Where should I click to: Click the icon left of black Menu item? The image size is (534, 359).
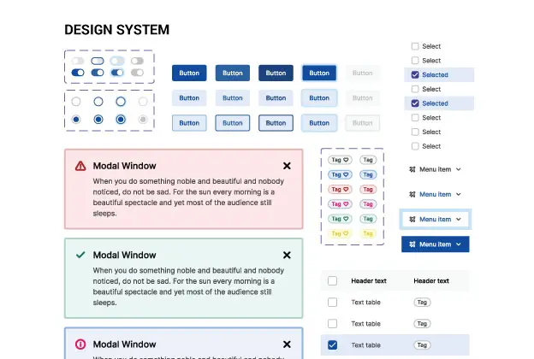(412, 169)
